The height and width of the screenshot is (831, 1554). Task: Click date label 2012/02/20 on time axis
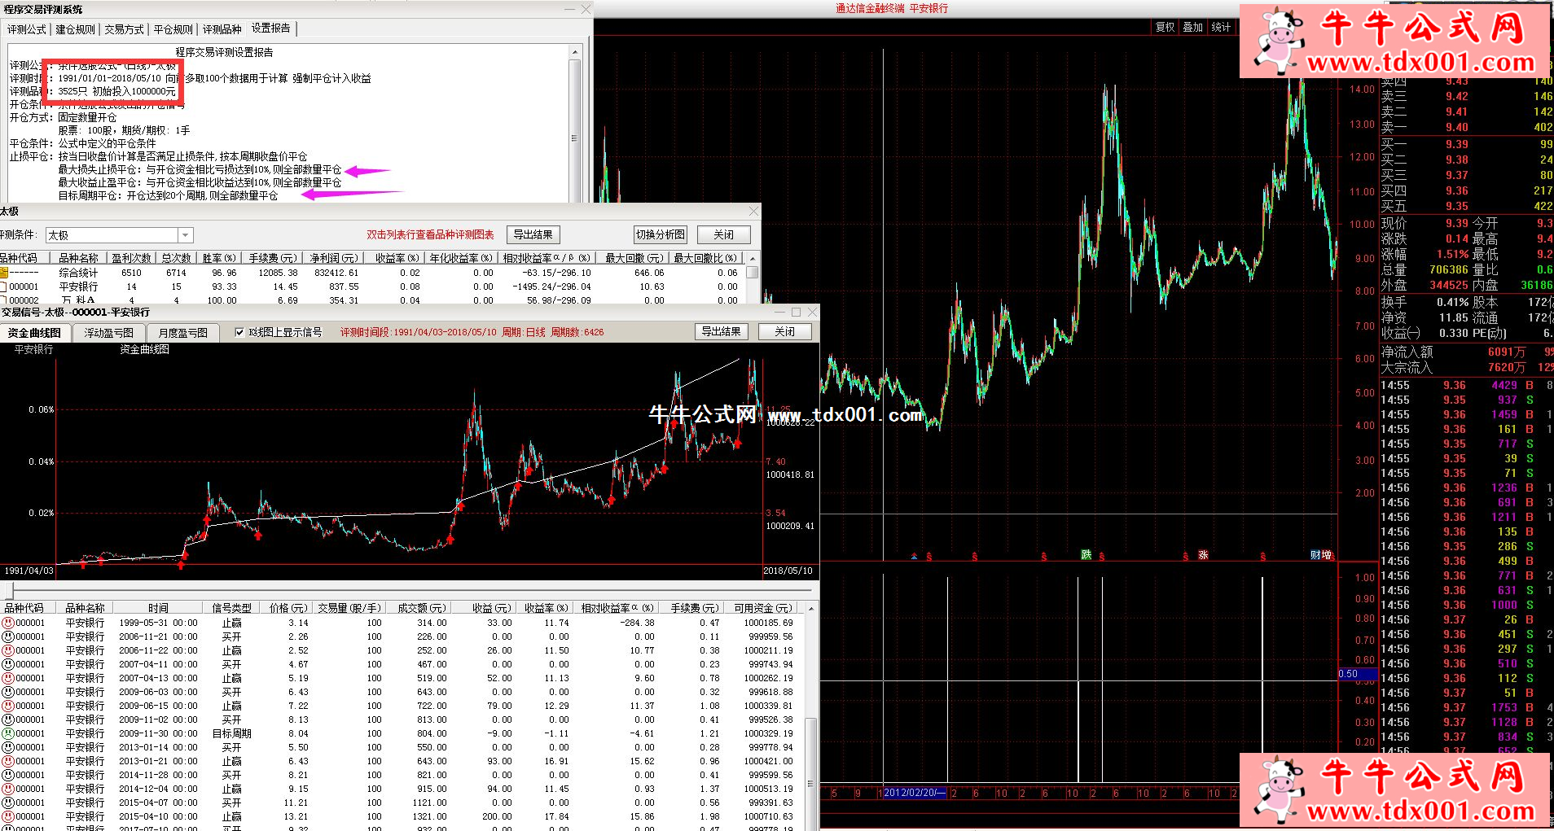pos(915,793)
